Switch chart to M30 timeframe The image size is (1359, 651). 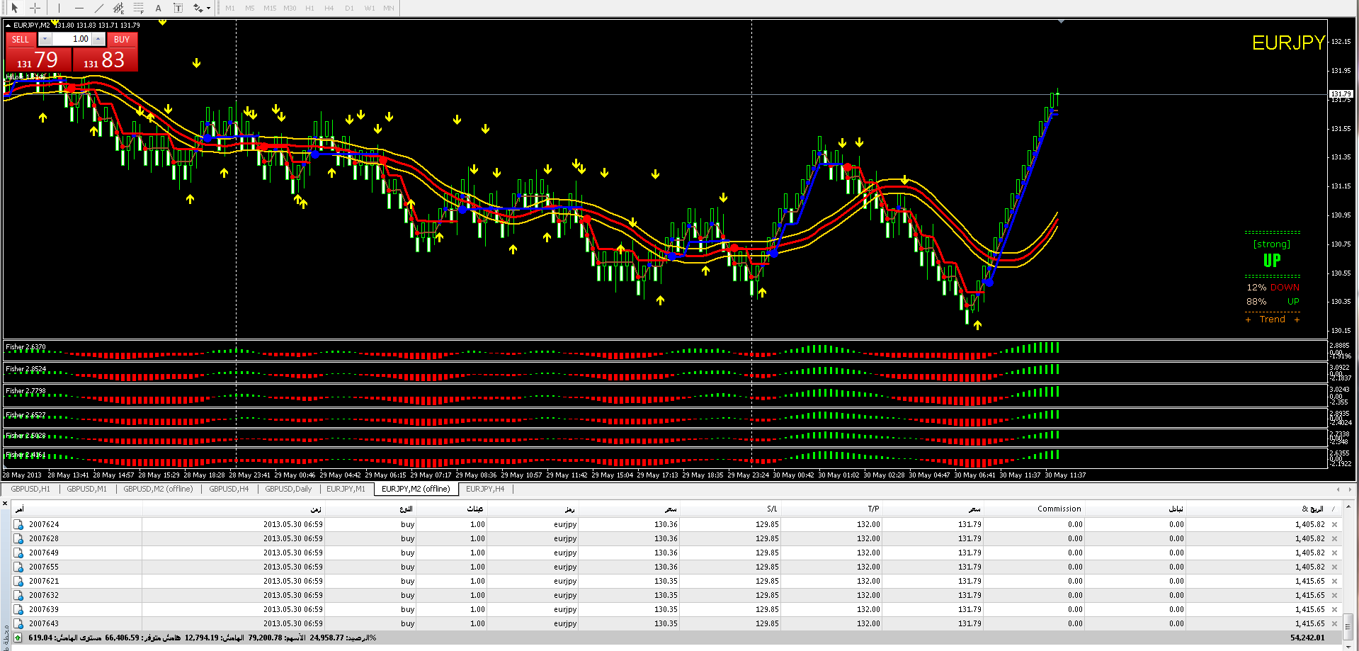tap(290, 8)
